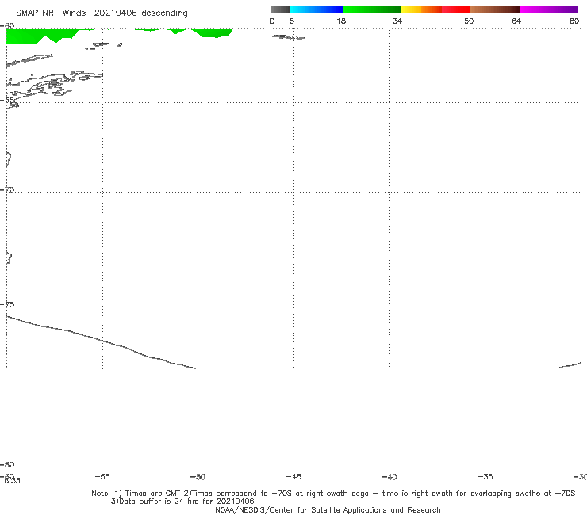Click the magenta-purple colorbar segment

(549, 10)
